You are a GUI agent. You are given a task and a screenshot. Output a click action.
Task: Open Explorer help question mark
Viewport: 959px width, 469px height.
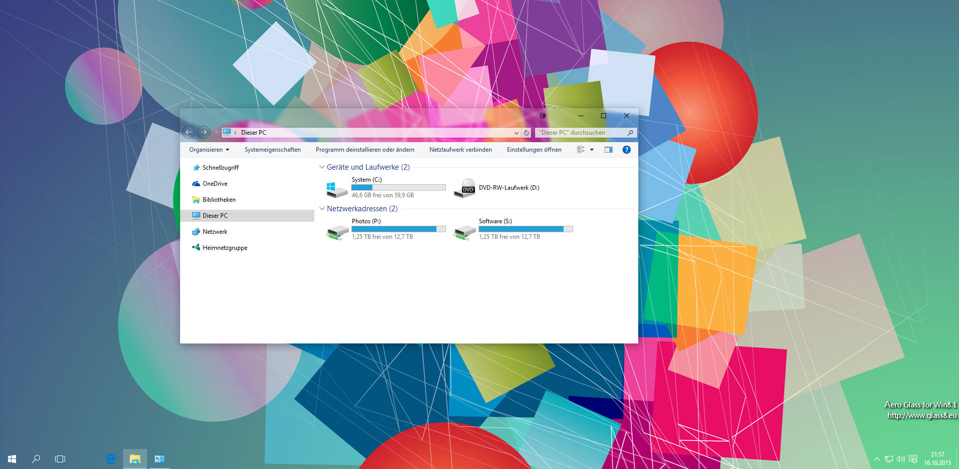[626, 150]
